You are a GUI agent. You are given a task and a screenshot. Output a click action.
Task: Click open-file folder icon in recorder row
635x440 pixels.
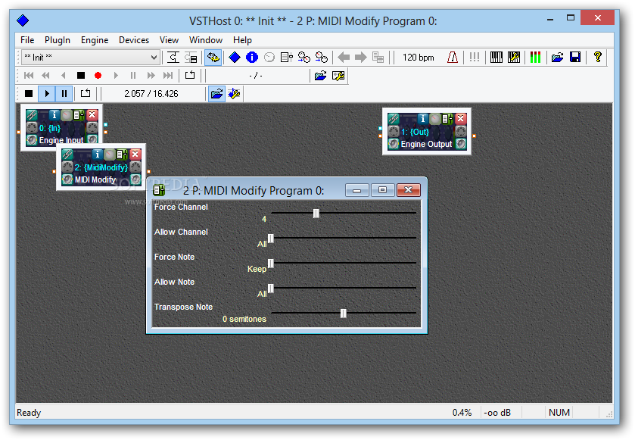pos(320,76)
